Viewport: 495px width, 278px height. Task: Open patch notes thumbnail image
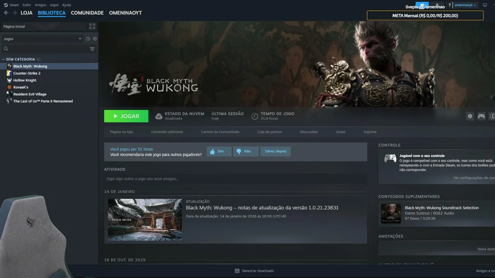tap(145, 220)
